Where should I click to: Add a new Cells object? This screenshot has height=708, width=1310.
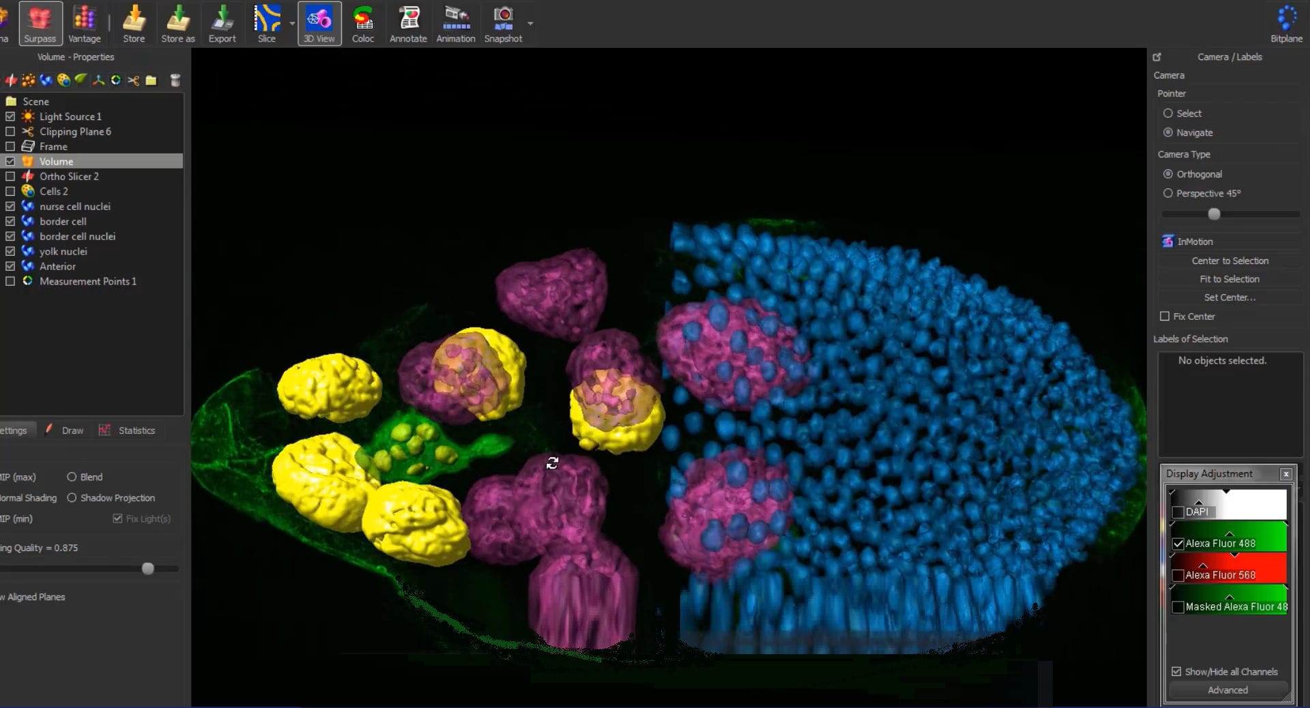click(x=63, y=80)
